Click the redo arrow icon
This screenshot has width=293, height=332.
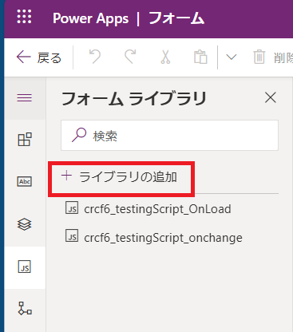[x=130, y=57]
